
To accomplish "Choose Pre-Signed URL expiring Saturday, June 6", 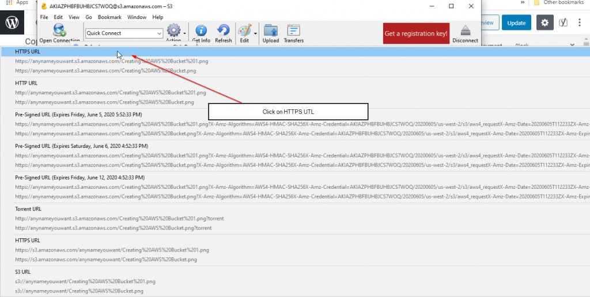I will click(x=81, y=146).
